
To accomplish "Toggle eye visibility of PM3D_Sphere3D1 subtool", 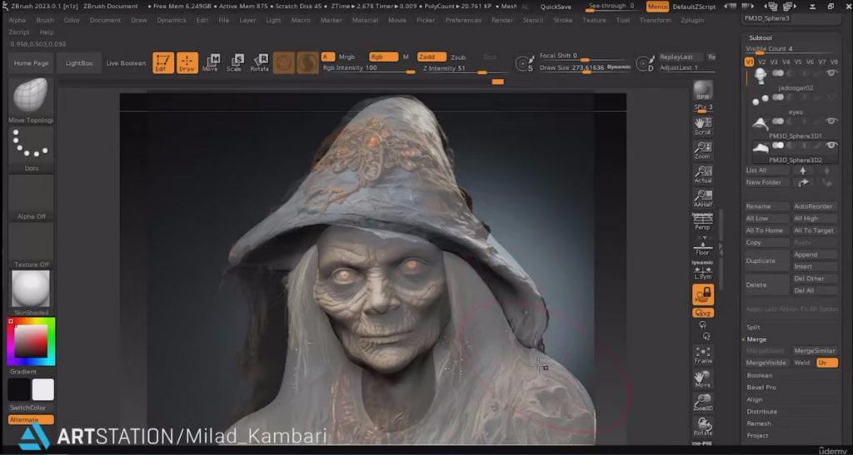I will coord(831,121).
